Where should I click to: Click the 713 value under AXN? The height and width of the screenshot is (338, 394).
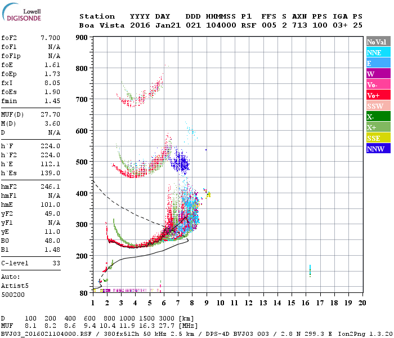pyautogui.click(x=299, y=25)
